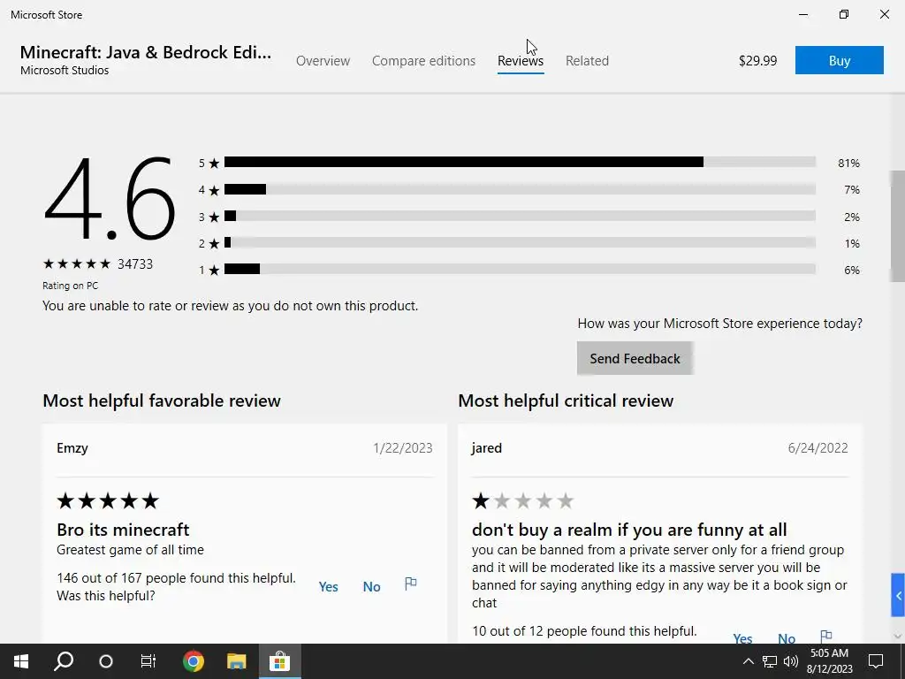
Task: Click the 6/24/2022 review date
Action: click(x=818, y=448)
